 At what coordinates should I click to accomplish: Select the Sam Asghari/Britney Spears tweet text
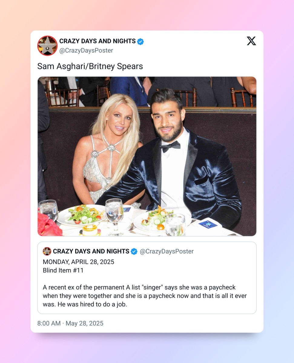(90, 66)
